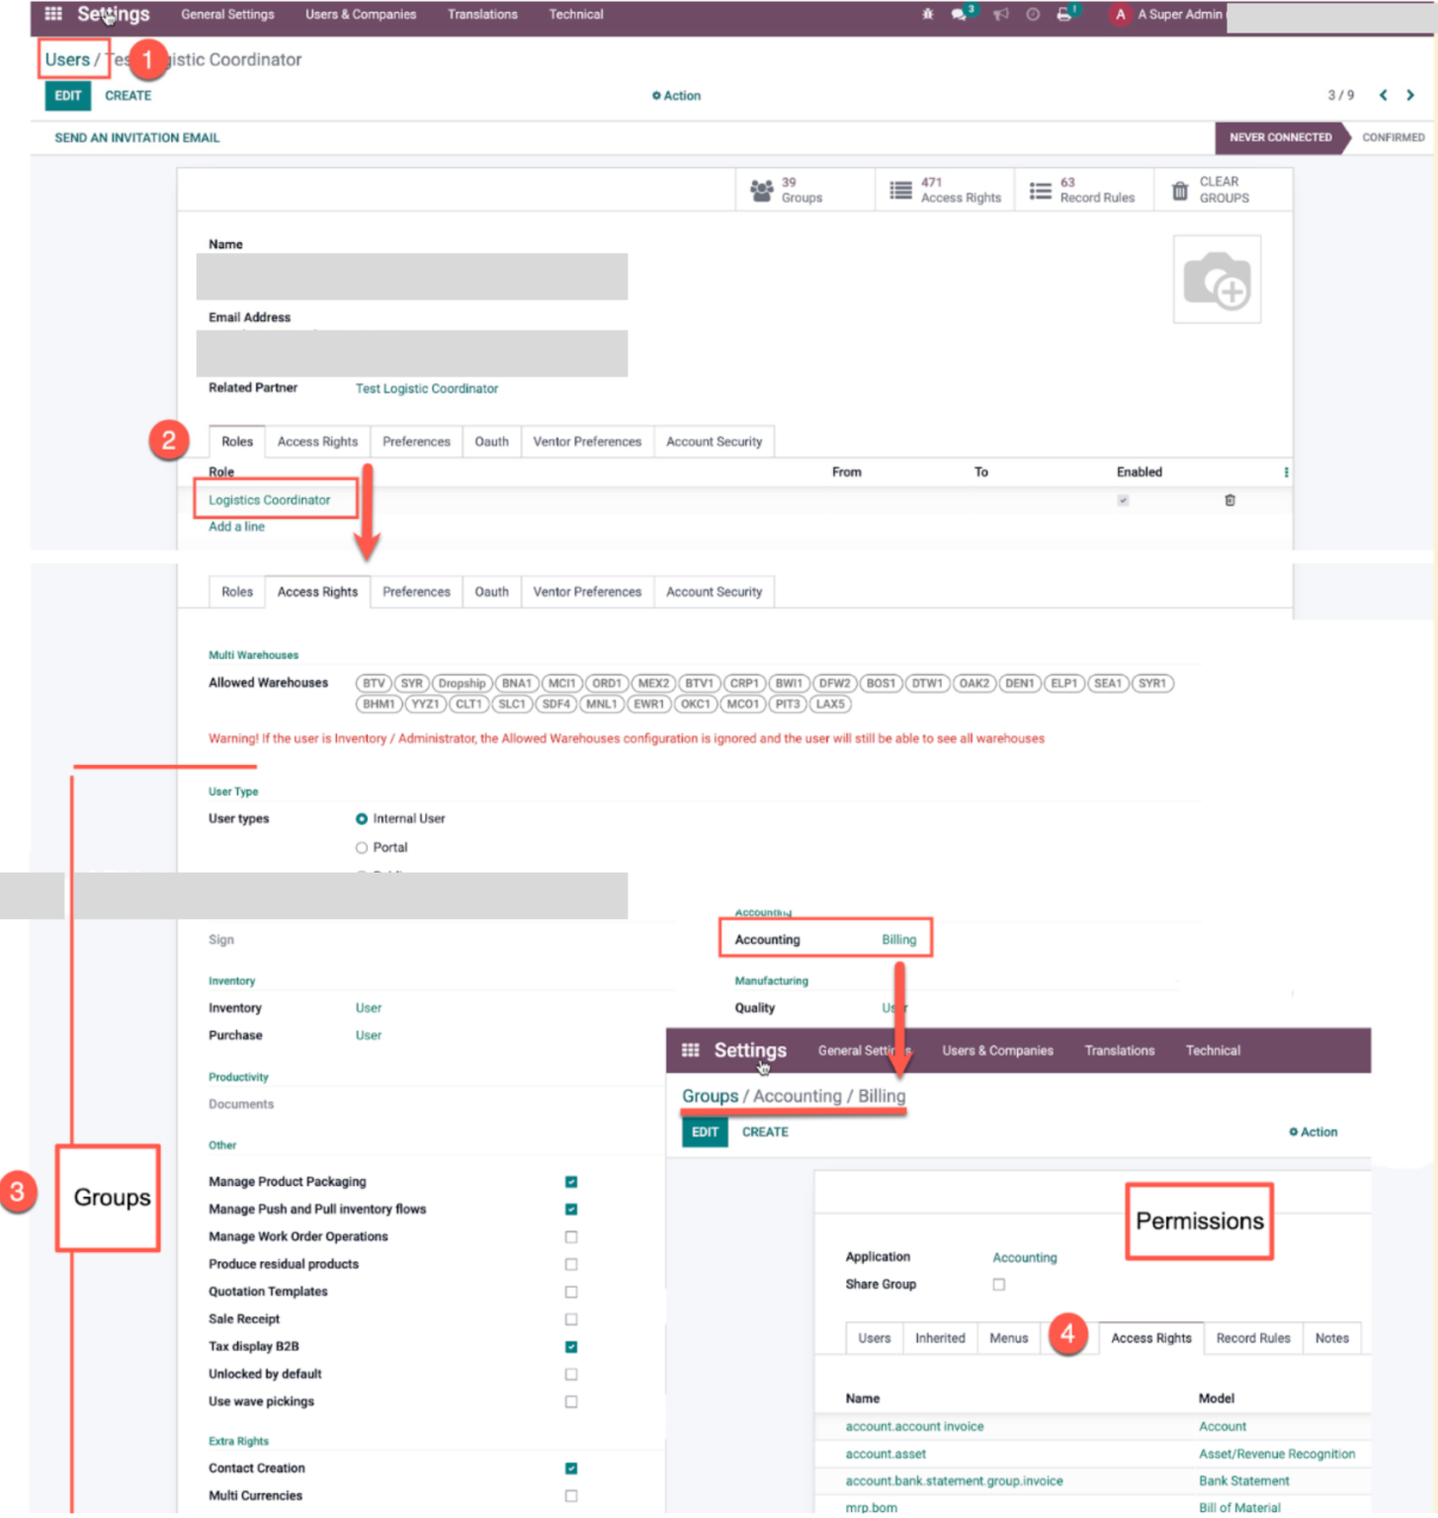Uncheck Manage Product Packaging

point(570,1181)
